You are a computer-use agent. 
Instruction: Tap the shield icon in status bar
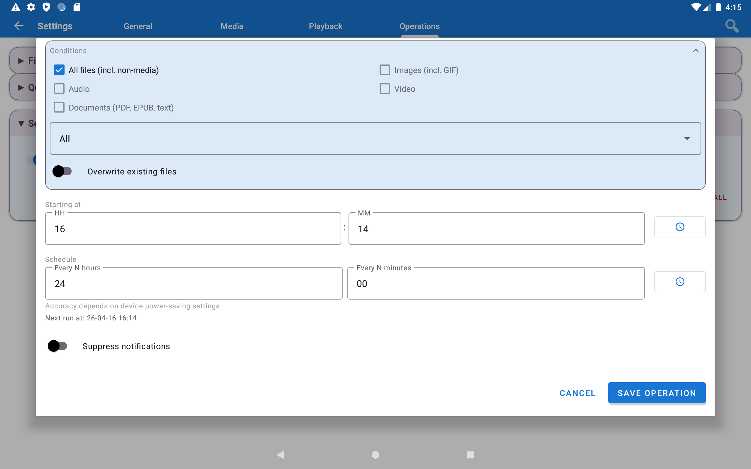(x=46, y=7)
